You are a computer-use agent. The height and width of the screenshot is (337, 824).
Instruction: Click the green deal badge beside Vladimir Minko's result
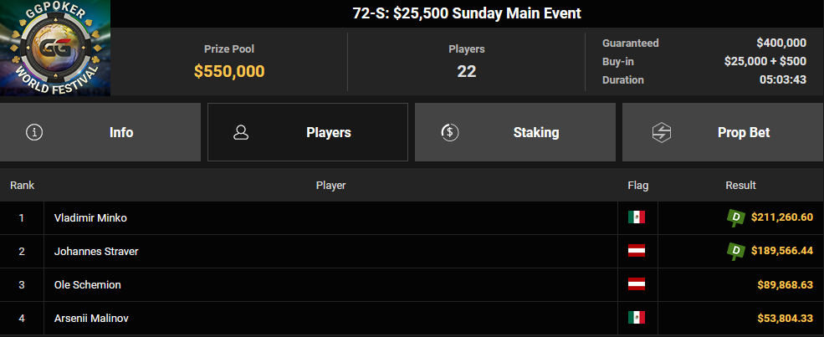coord(737,217)
